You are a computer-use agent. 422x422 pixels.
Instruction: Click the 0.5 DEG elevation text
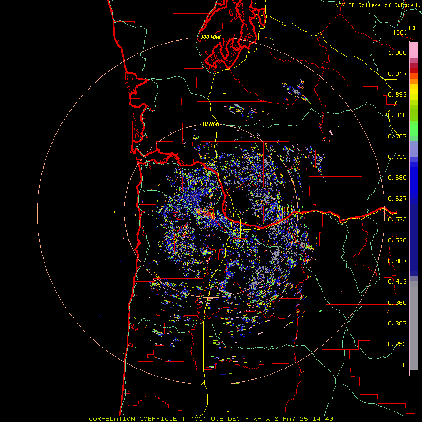[226, 419]
